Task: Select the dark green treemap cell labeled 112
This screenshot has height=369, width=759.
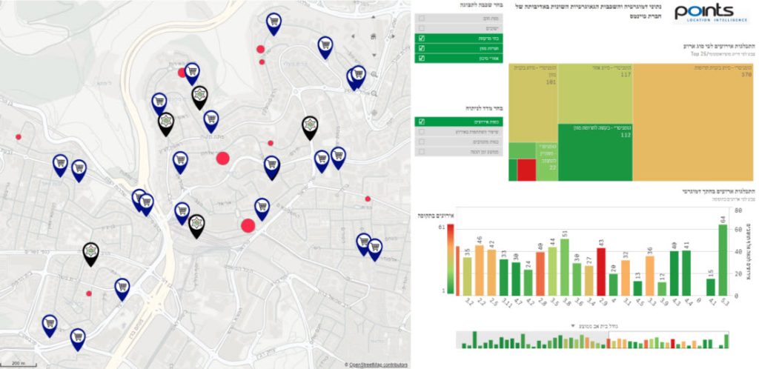Action: [x=595, y=153]
